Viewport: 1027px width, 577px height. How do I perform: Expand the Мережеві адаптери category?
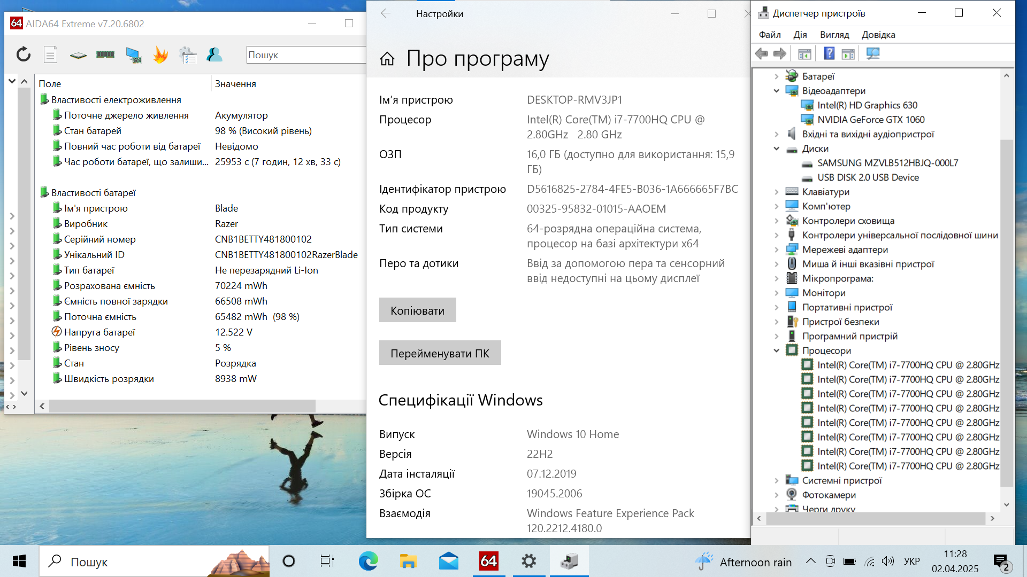tap(777, 249)
